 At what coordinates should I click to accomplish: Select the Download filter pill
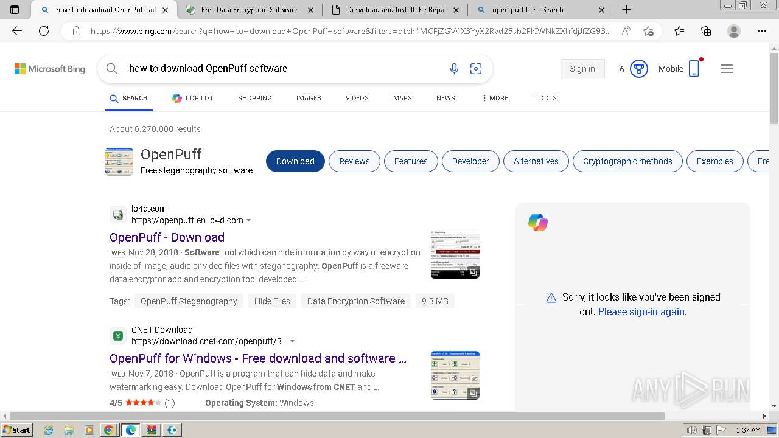(x=295, y=161)
